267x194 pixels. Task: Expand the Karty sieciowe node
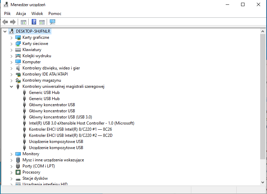pyautogui.click(x=11, y=44)
